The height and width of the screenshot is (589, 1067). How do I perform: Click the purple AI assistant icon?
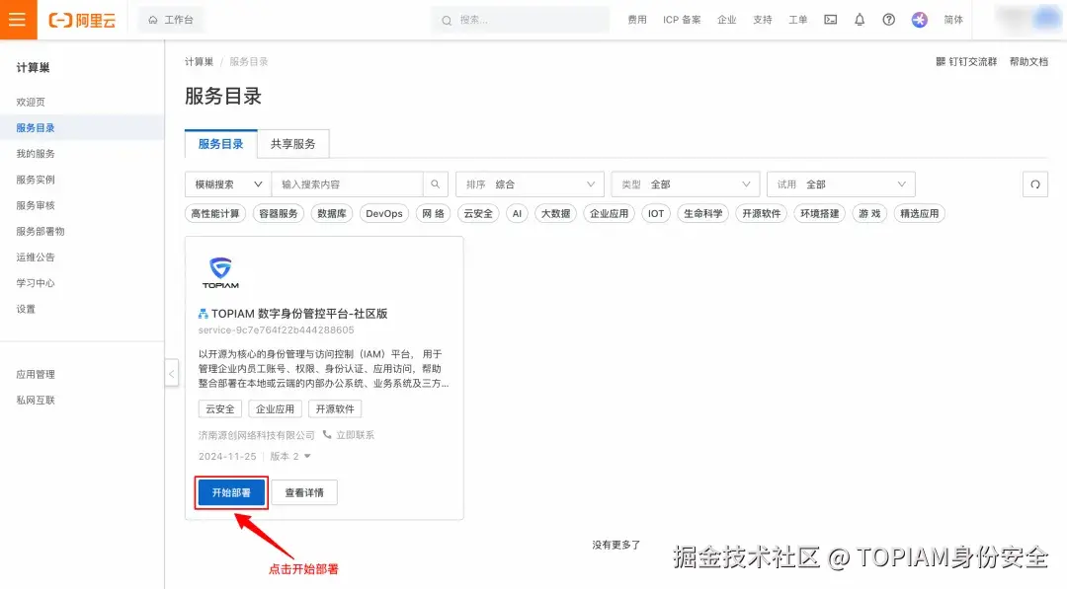(920, 20)
